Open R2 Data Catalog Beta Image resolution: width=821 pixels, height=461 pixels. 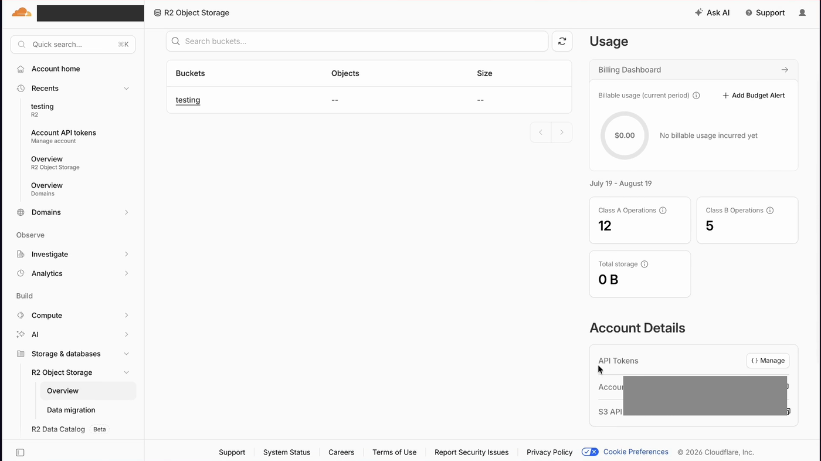tap(70, 429)
